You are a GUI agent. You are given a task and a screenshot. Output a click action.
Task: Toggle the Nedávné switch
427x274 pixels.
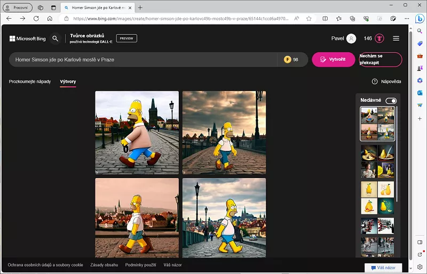pyautogui.click(x=391, y=101)
